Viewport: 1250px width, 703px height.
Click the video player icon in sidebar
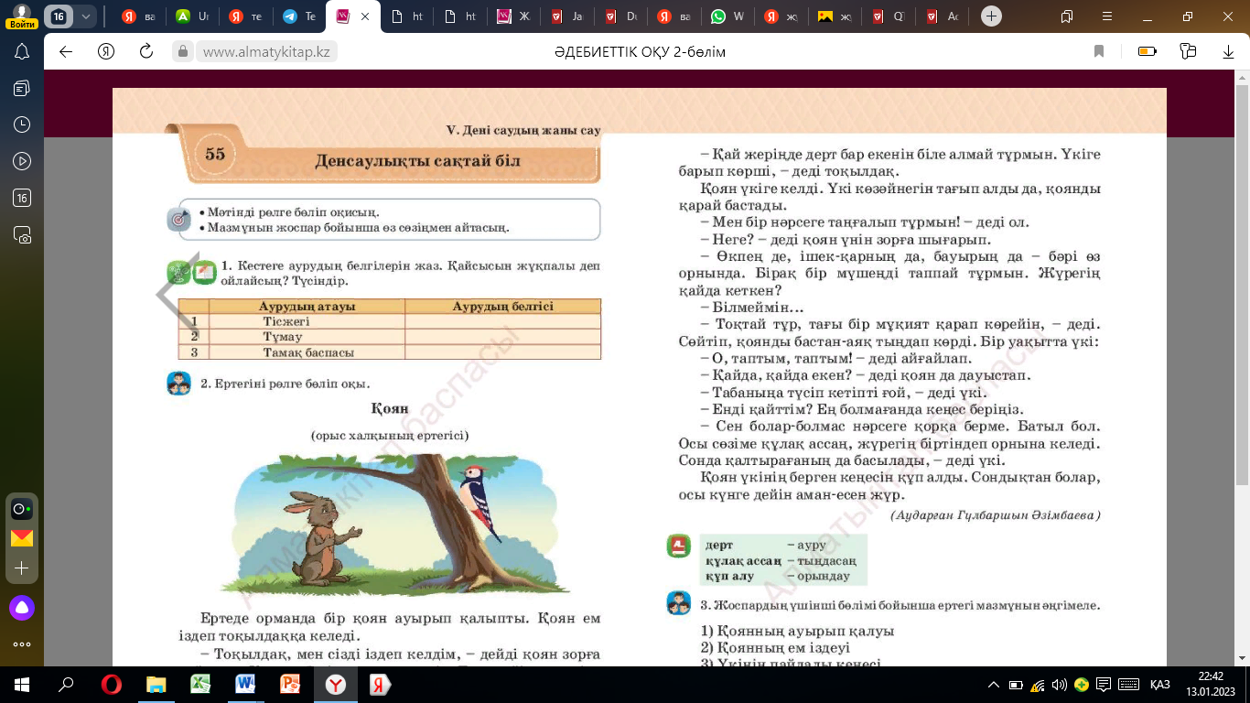22,161
